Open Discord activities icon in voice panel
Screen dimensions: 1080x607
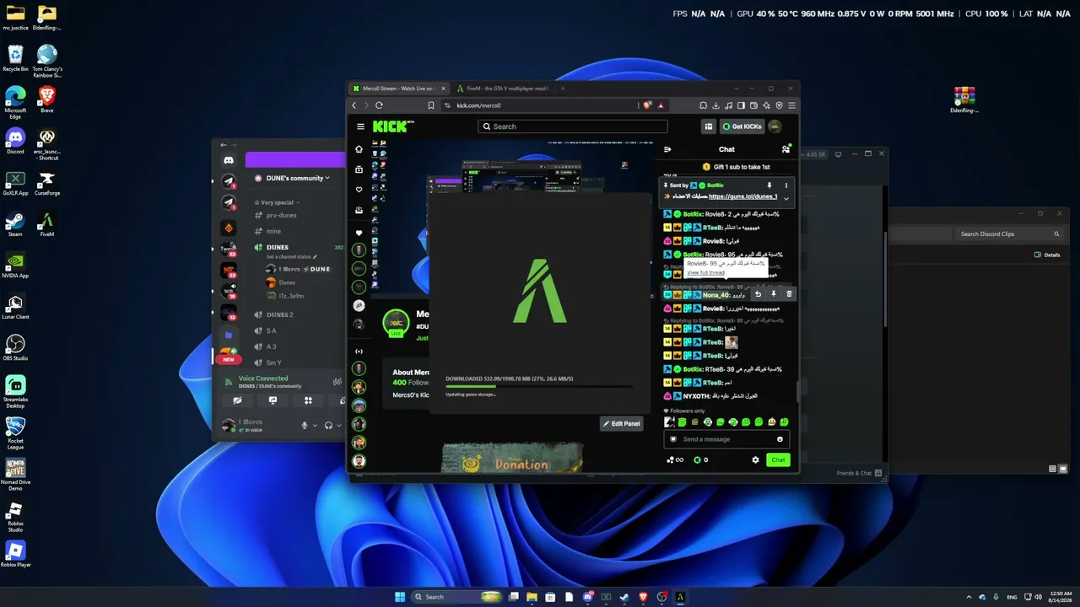[x=308, y=400]
